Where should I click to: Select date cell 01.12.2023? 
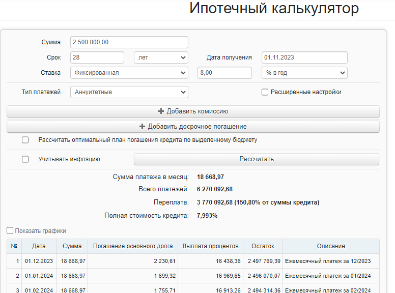click(39, 261)
